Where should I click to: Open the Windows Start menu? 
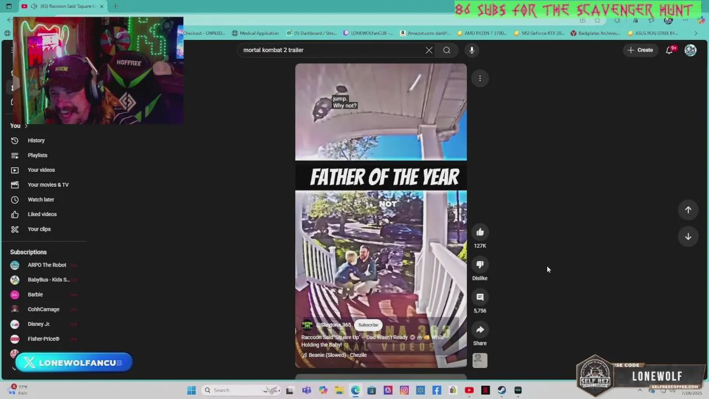[x=191, y=390]
